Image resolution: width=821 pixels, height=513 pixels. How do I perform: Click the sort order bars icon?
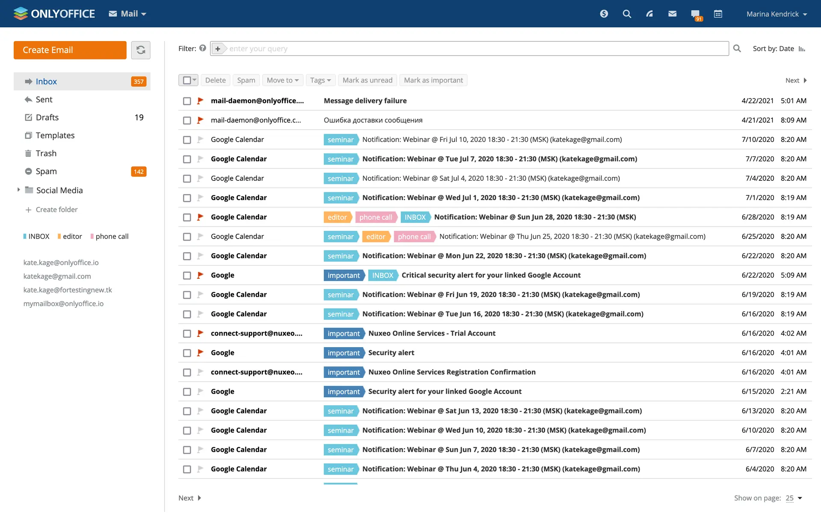coord(802,49)
